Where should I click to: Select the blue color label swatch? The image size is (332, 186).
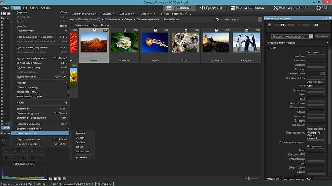click(x=310, y=25)
